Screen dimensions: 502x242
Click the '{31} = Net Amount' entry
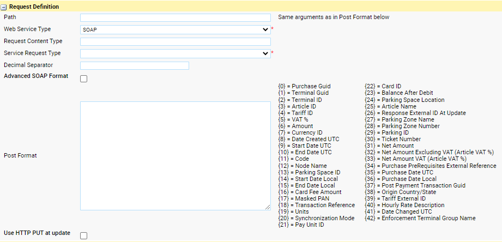[389, 146]
